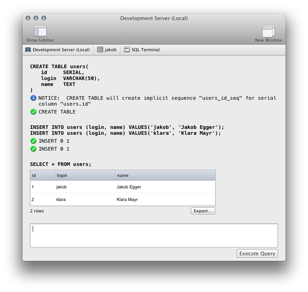Click the Show Sidebar toolbar icon
Viewport: 308px width, 292px height.
(x=40, y=31)
